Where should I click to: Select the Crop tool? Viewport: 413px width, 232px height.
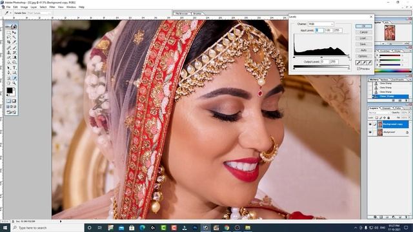8,41
